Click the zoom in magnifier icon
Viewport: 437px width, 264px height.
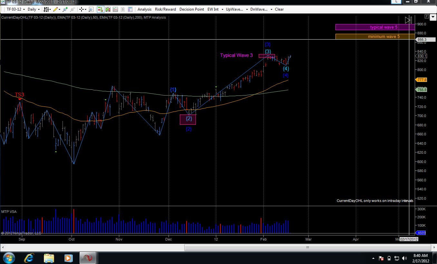point(65,9)
